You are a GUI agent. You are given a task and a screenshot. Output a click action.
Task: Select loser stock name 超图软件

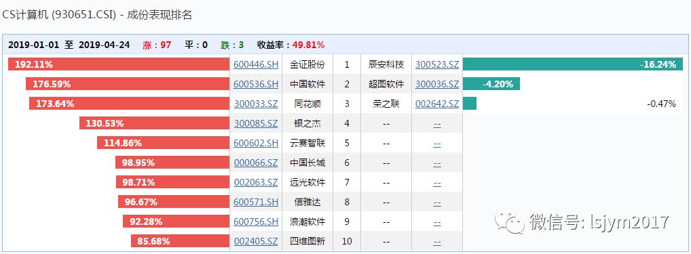tap(386, 84)
